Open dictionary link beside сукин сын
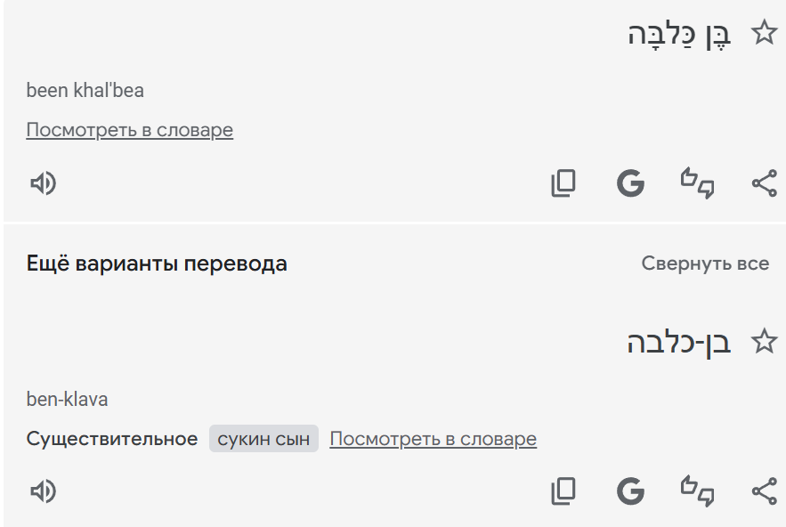 [433, 439]
